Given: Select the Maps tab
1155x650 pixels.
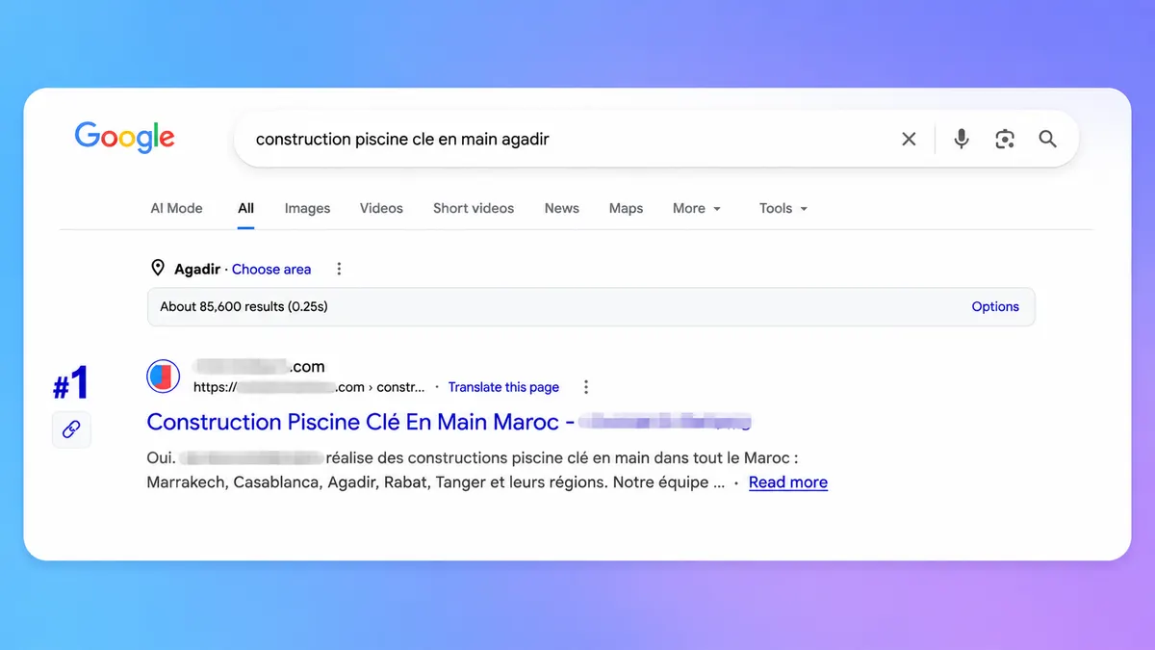Looking at the screenshot, I should (x=626, y=208).
